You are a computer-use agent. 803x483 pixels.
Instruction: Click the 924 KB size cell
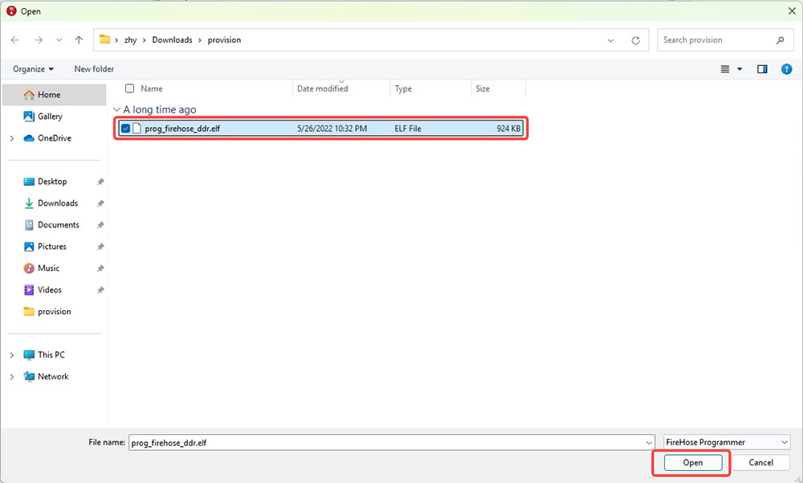tap(508, 129)
